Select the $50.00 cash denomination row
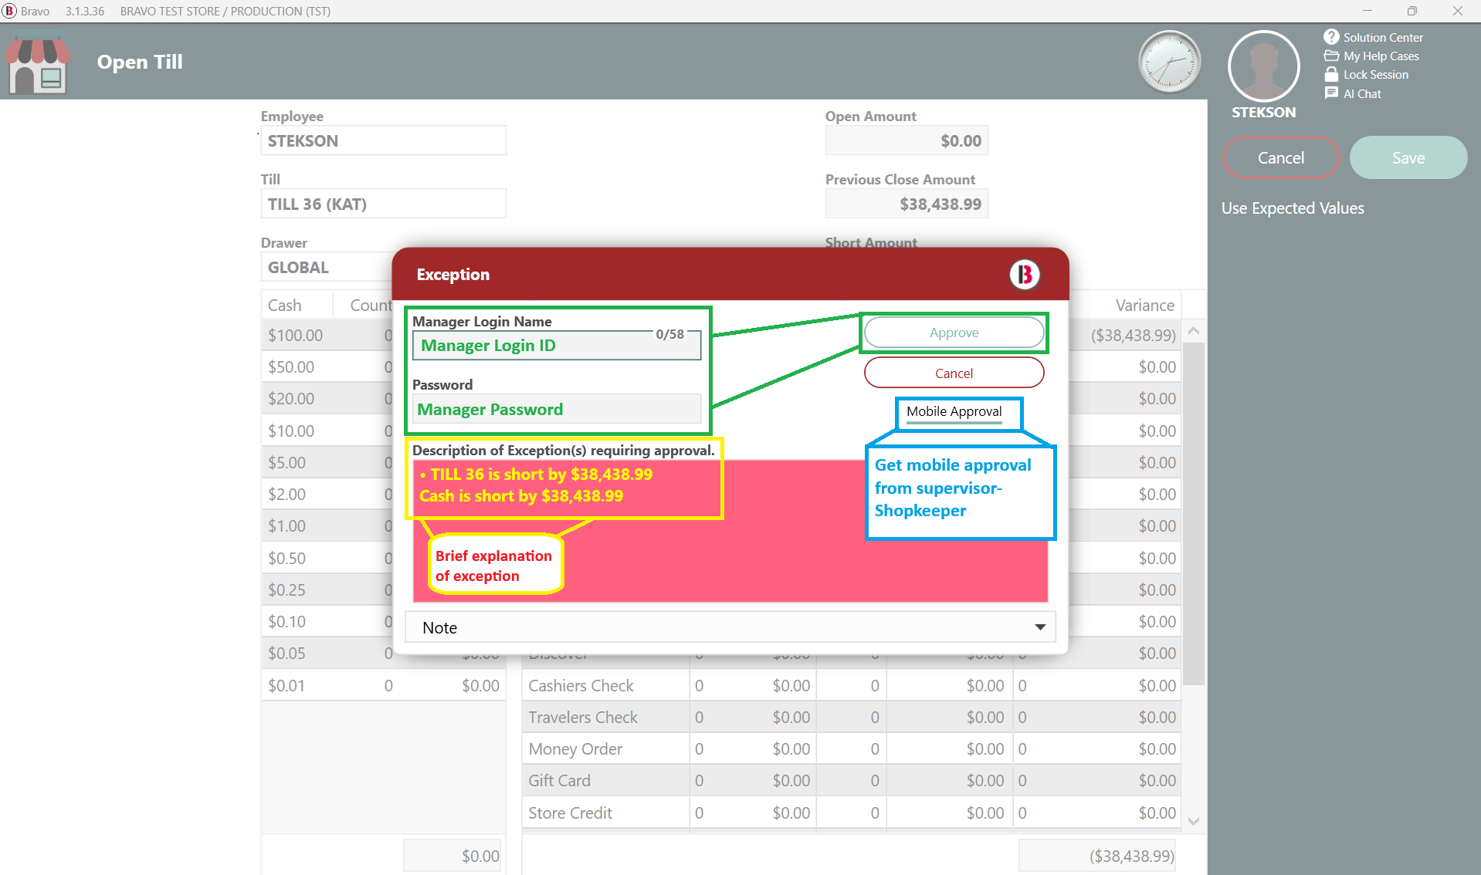Viewport: 1481px width, 875px height. pyautogui.click(x=327, y=367)
